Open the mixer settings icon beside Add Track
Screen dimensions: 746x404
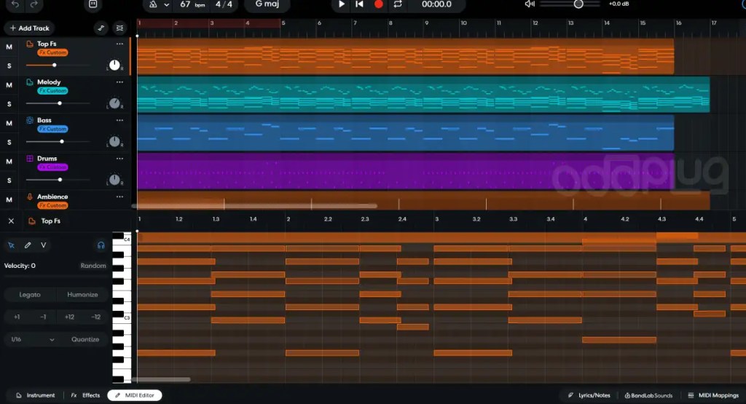pyautogui.click(x=119, y=28)
